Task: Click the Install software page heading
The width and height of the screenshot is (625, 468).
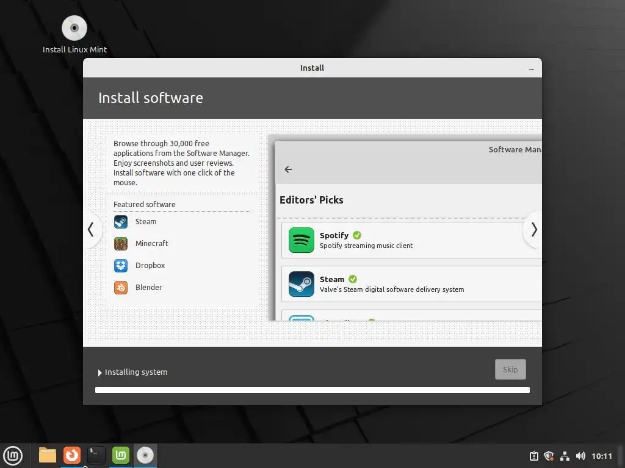Action: click(151, 98)
